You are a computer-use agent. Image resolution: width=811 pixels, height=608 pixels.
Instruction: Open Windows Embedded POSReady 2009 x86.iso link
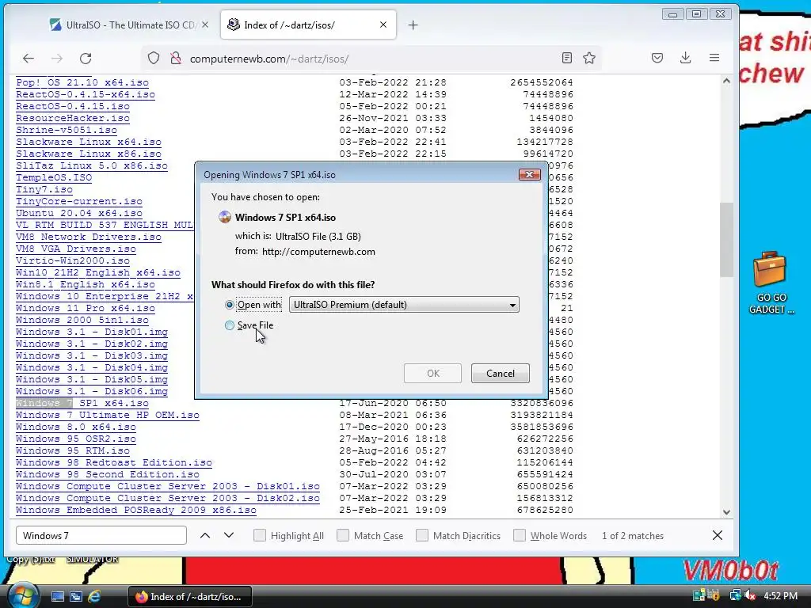(136, 510)
